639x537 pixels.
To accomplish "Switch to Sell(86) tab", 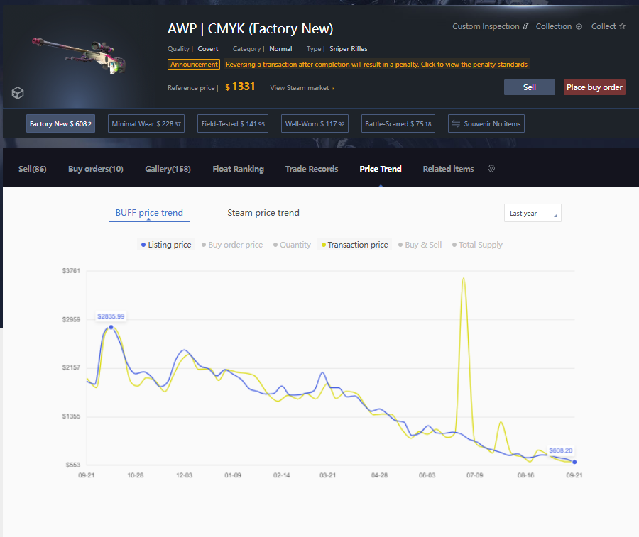I will pyautogui.click(x=32, y=169).
